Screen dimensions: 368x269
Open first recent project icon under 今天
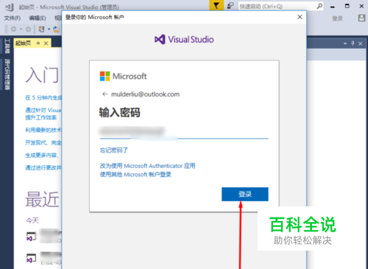click(x=31, y=237)
